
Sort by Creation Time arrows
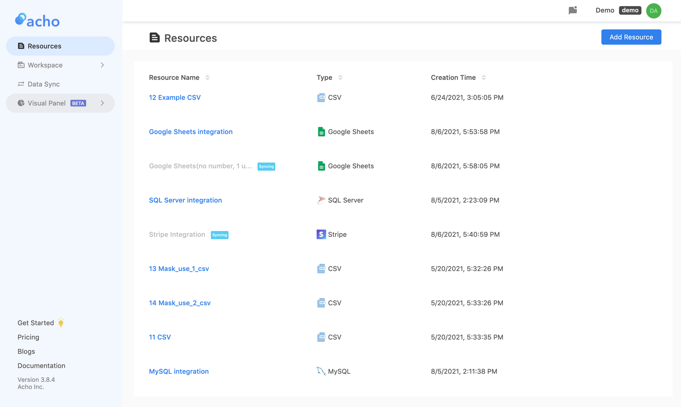(x=484, y=78)
